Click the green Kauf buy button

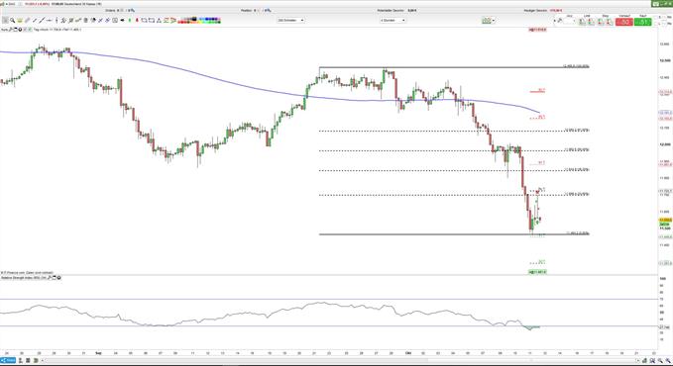[x=642, y=22]
